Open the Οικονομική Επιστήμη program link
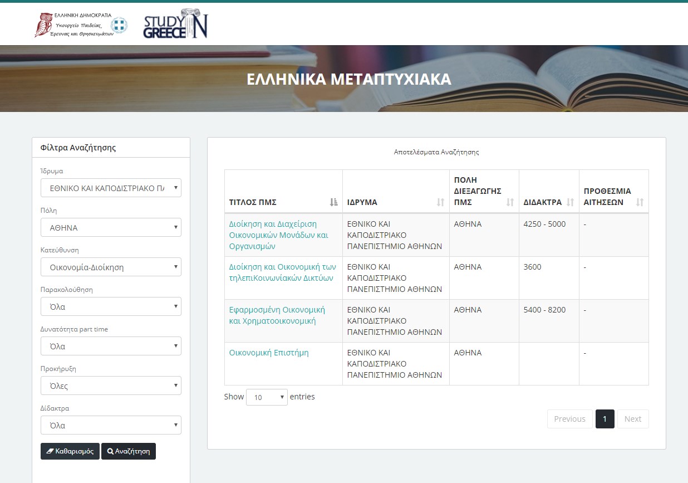This screenshot has height=483, width=688. [x=269, y=353]
